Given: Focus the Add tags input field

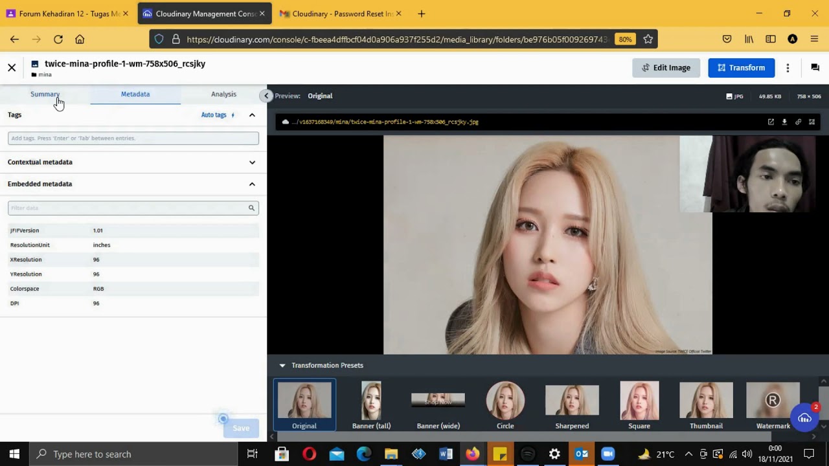Looking at the screenshot, I should tap(133, 138).
